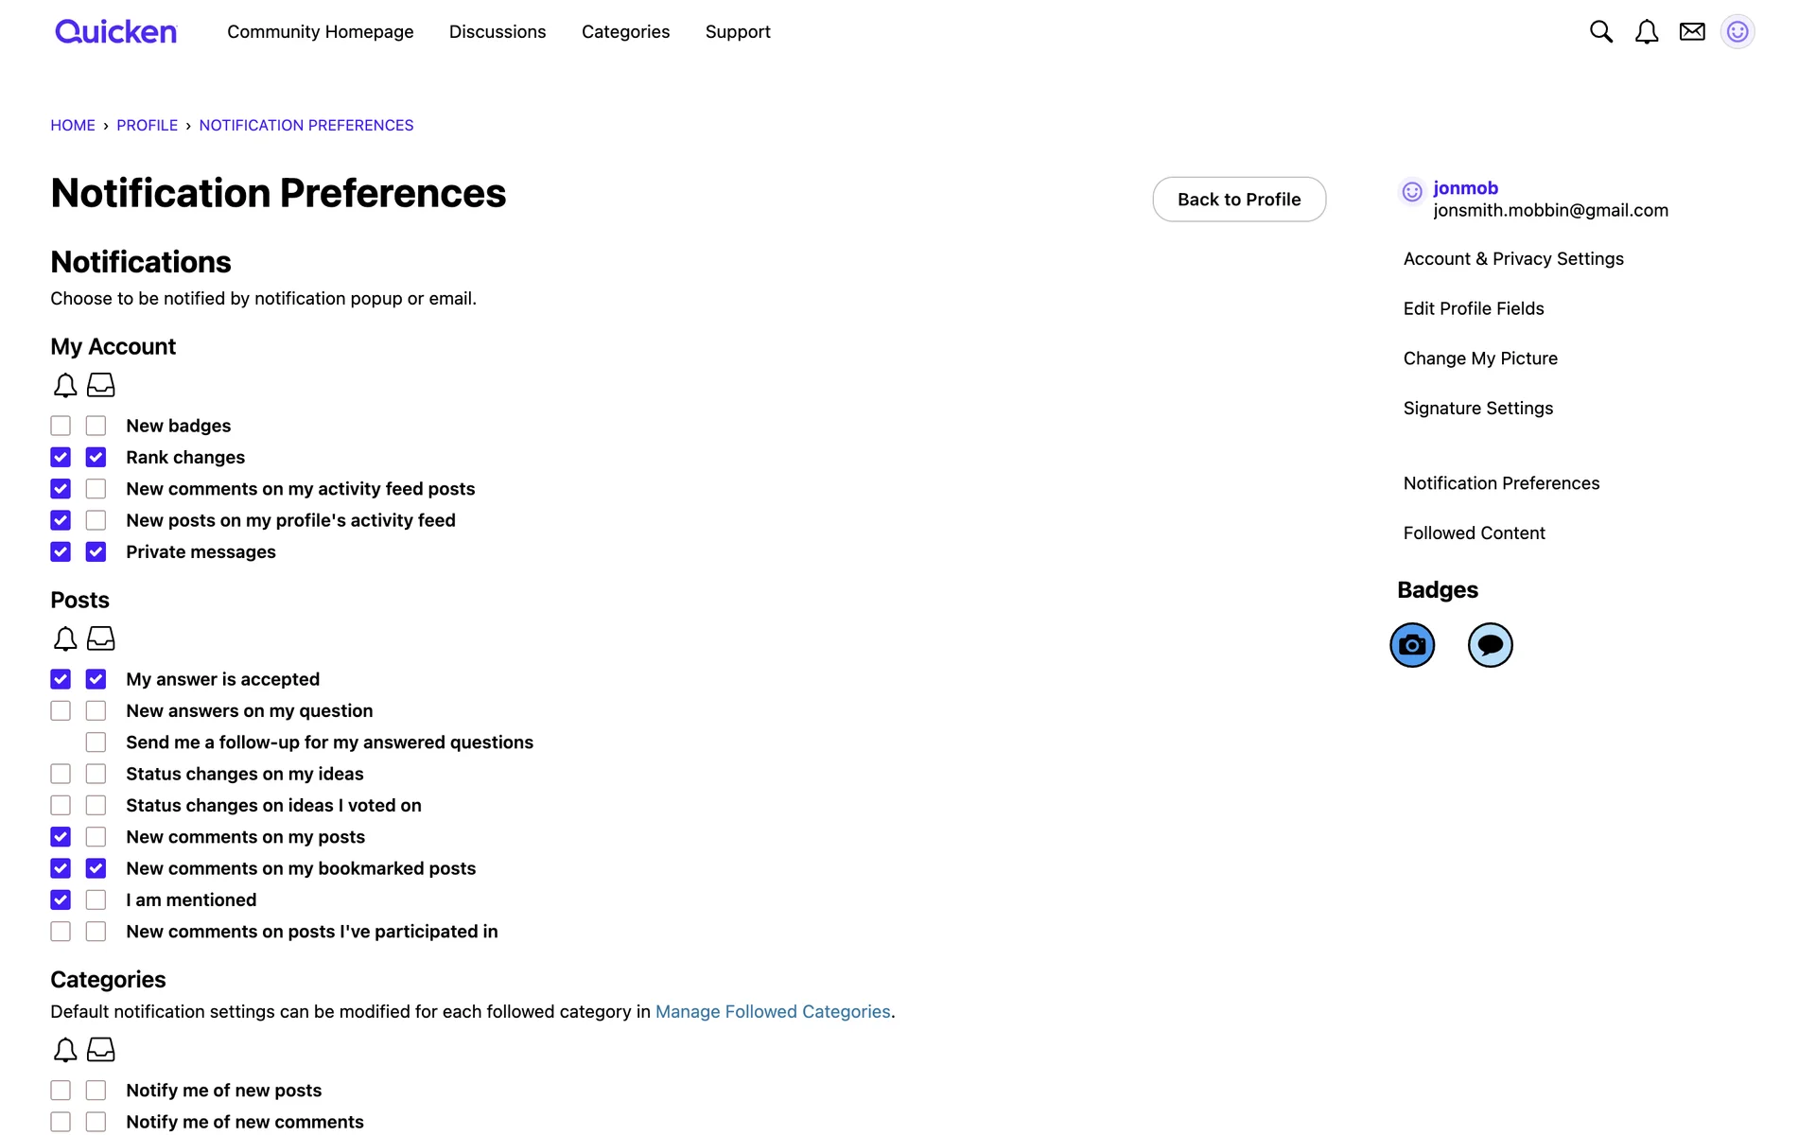Click the Back to Profile button
This screenshot has height=1135, width=1816.
[1239, 200]
